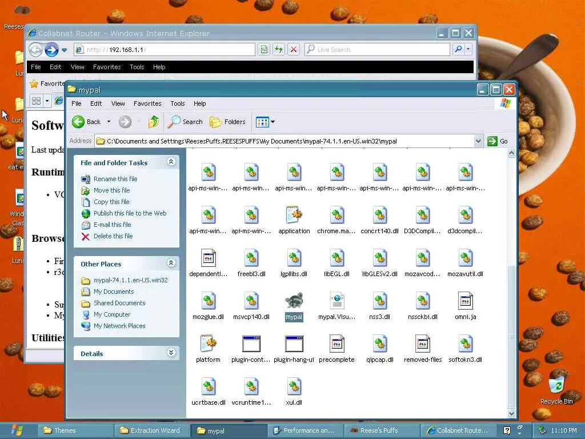Open Internet Explorer recent pages dropdown

tap(64, 50)
